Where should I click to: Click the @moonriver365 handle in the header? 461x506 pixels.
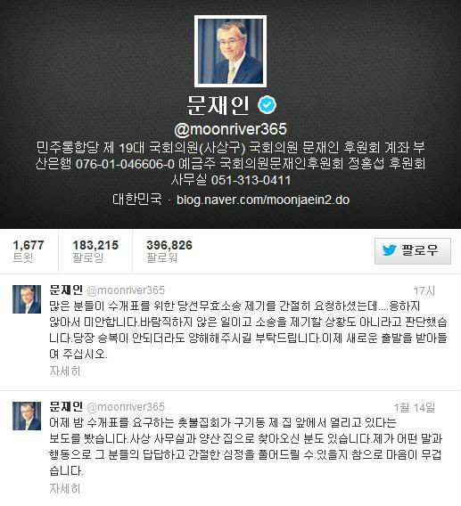[x=230, y=129]
